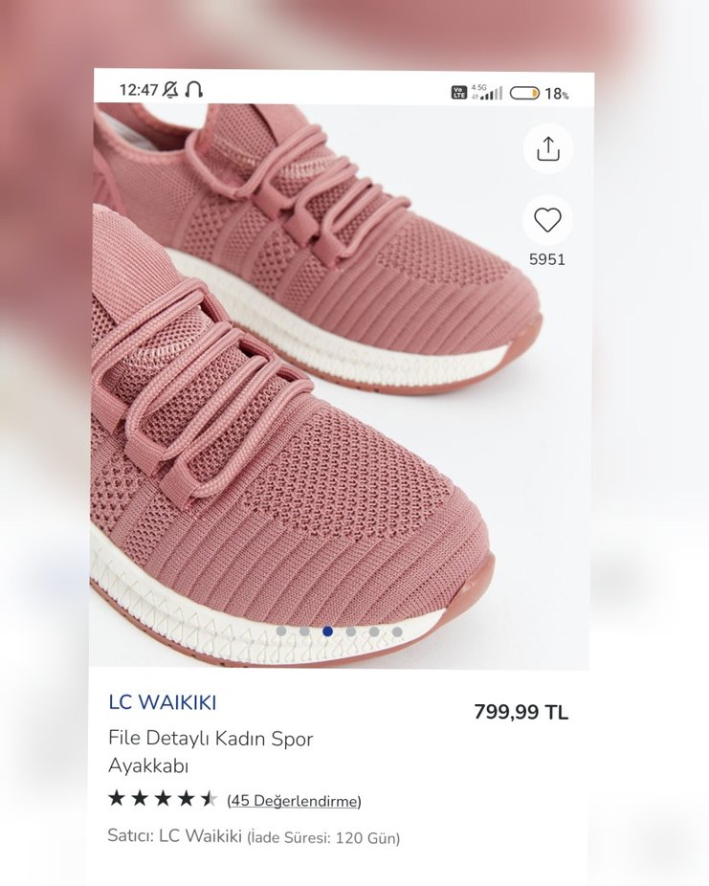
Task: Tap the 799,99 TL price label
Action: click(x=521, y=712)
